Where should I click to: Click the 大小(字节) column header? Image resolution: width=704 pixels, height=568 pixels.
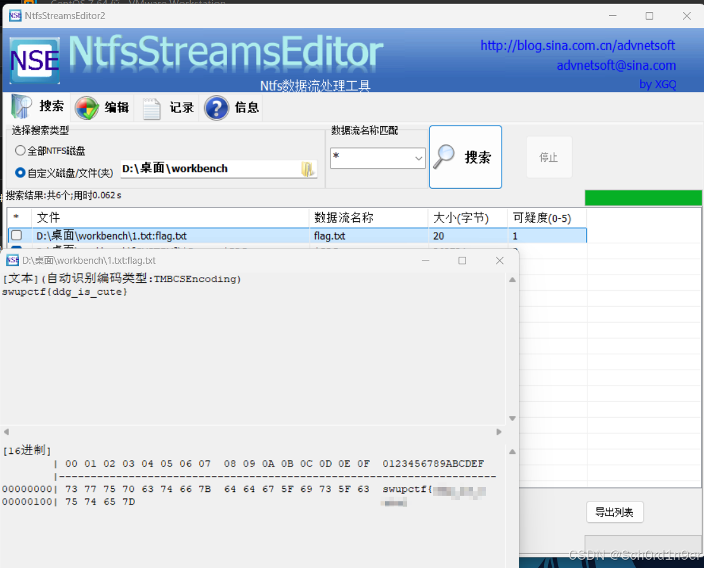coord(467,217)
